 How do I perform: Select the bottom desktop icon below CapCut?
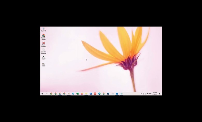click(44, 65)
